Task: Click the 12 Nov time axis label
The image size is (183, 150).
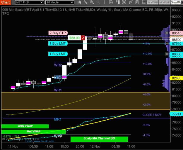Action: (95, 146)
